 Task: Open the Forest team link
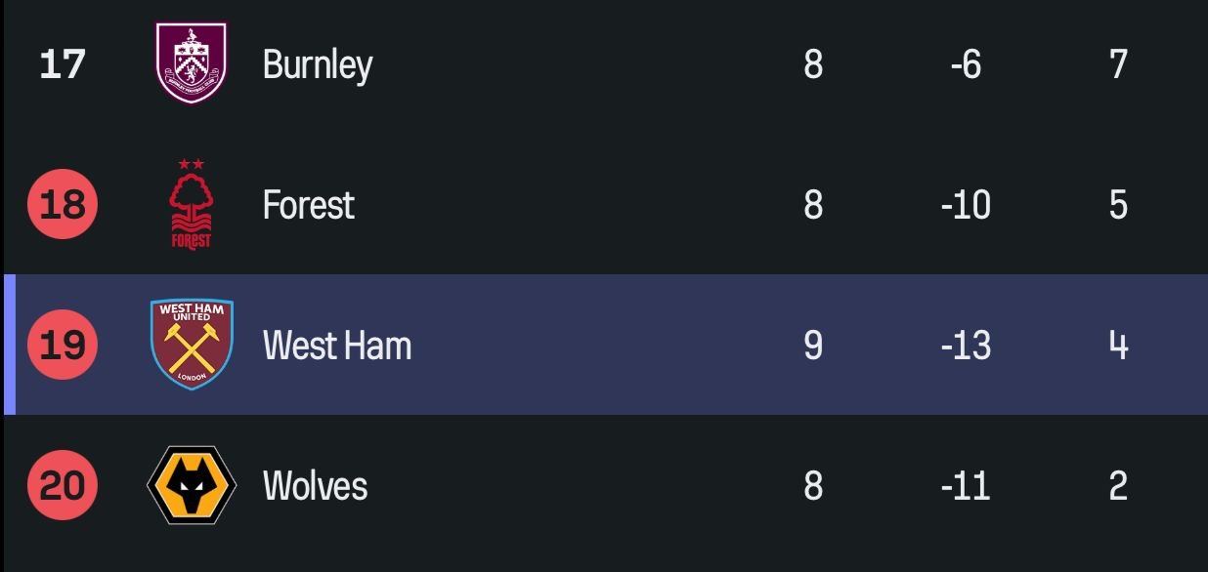pyautogui.click(x=309, y=205)
